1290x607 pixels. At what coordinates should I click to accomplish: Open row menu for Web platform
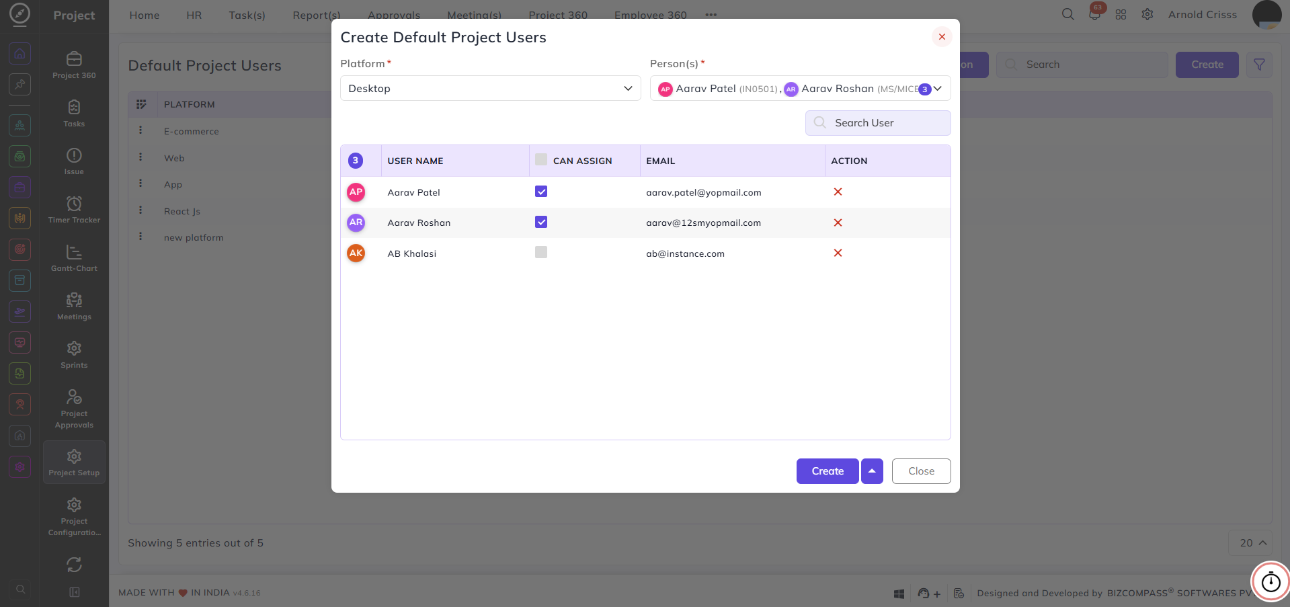[140, 157]
